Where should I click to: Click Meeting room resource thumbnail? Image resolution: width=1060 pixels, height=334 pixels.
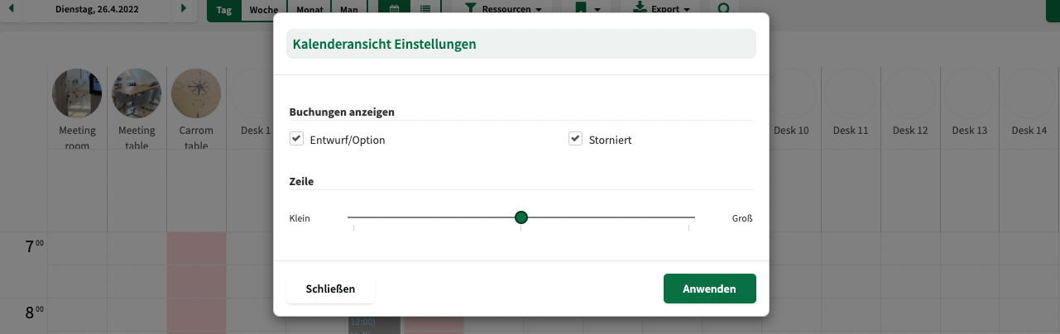pos(78,93)
